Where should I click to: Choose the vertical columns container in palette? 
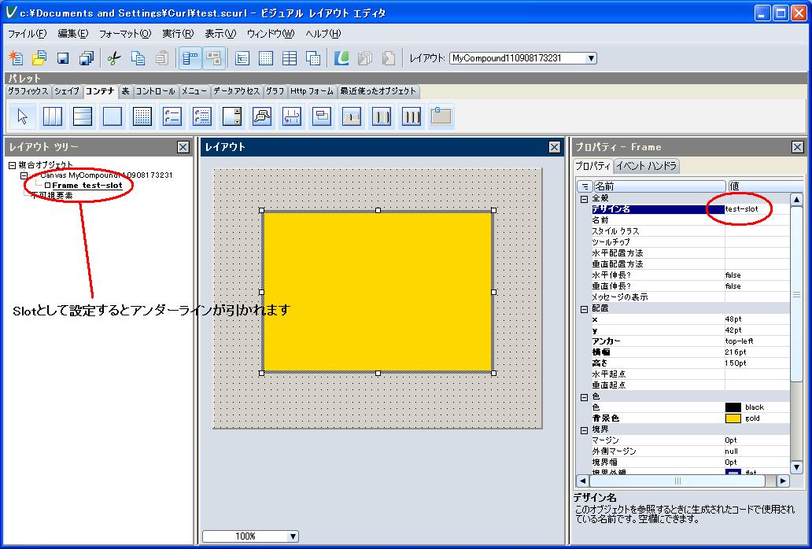tap(53, 116)
